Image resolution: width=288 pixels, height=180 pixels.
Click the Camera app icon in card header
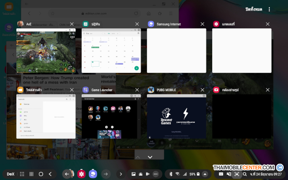coord(216,90)
